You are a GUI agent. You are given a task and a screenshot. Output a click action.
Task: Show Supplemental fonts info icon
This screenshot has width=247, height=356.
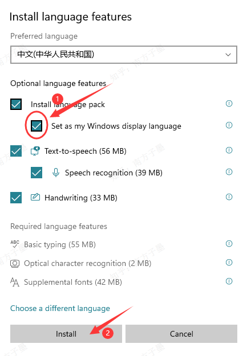(x=229, y=281)
